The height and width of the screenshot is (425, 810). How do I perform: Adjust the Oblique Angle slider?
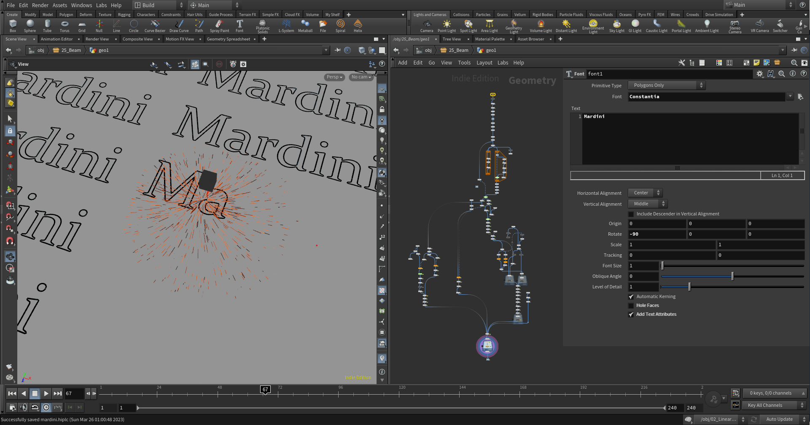tap(732, 276)
